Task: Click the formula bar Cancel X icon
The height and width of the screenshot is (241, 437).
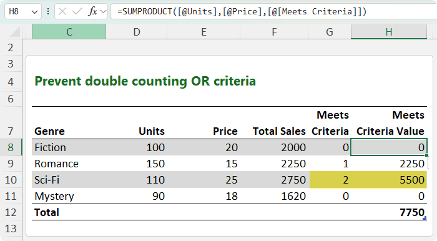Action: (x=62, y=11)
